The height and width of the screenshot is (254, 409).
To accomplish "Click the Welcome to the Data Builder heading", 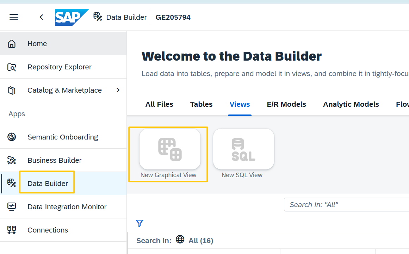I will [231, 56].
